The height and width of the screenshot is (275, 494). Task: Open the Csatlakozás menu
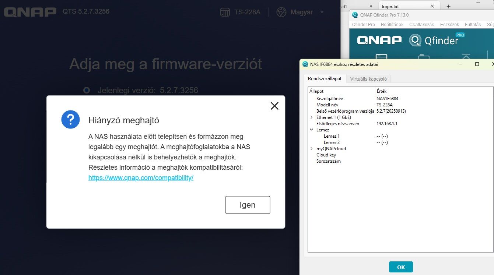[x=422, y=24]
